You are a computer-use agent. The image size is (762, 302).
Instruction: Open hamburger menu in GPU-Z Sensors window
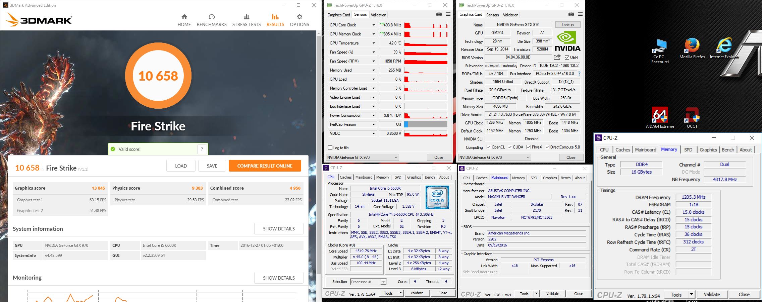(448, 14)
